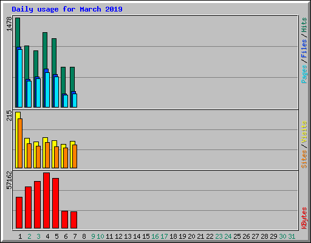Click the top of green Hits bar, day 5
The image size is (311, 243).
(54, 39)
